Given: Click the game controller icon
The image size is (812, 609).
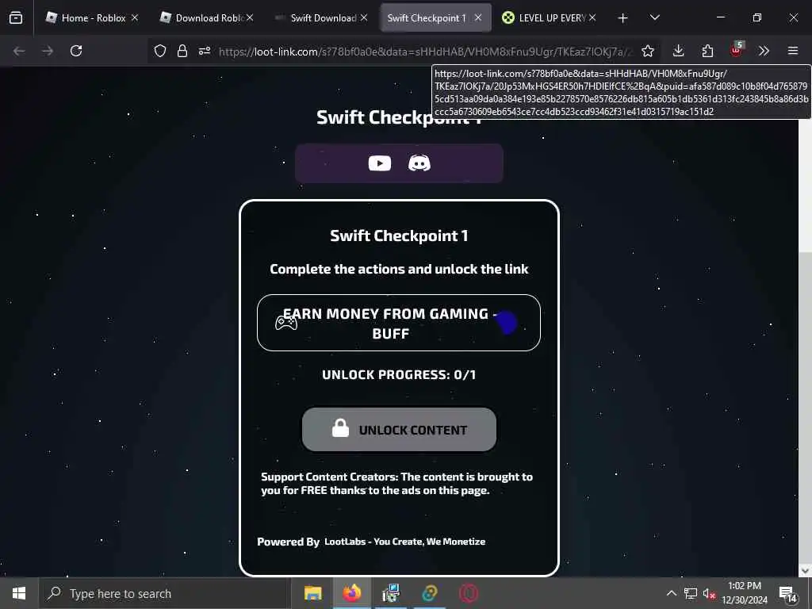Looking at the screenshot, I should pos(285,323).
